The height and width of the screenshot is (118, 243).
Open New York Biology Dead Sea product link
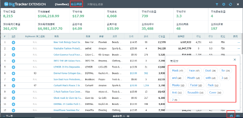(x=68, y=42)
